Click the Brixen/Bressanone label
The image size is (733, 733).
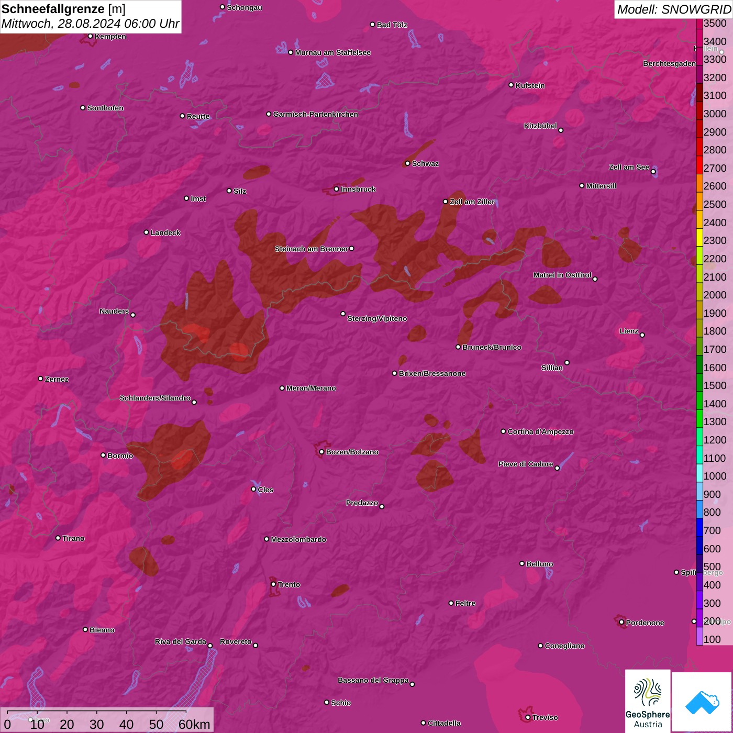point(432,373)
